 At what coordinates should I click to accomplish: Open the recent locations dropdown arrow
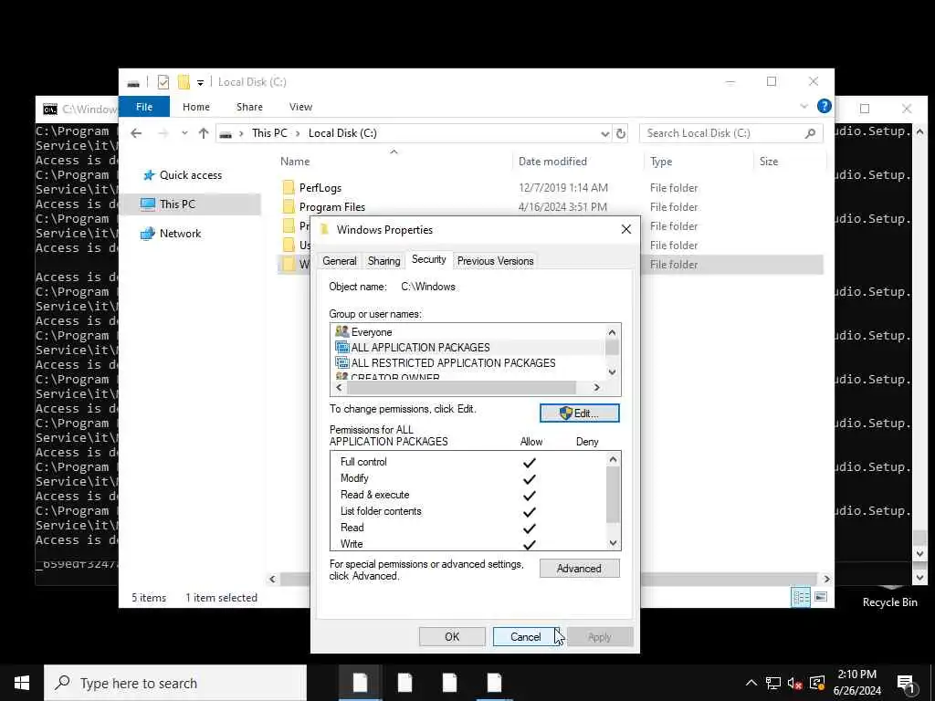click(184, 133)
